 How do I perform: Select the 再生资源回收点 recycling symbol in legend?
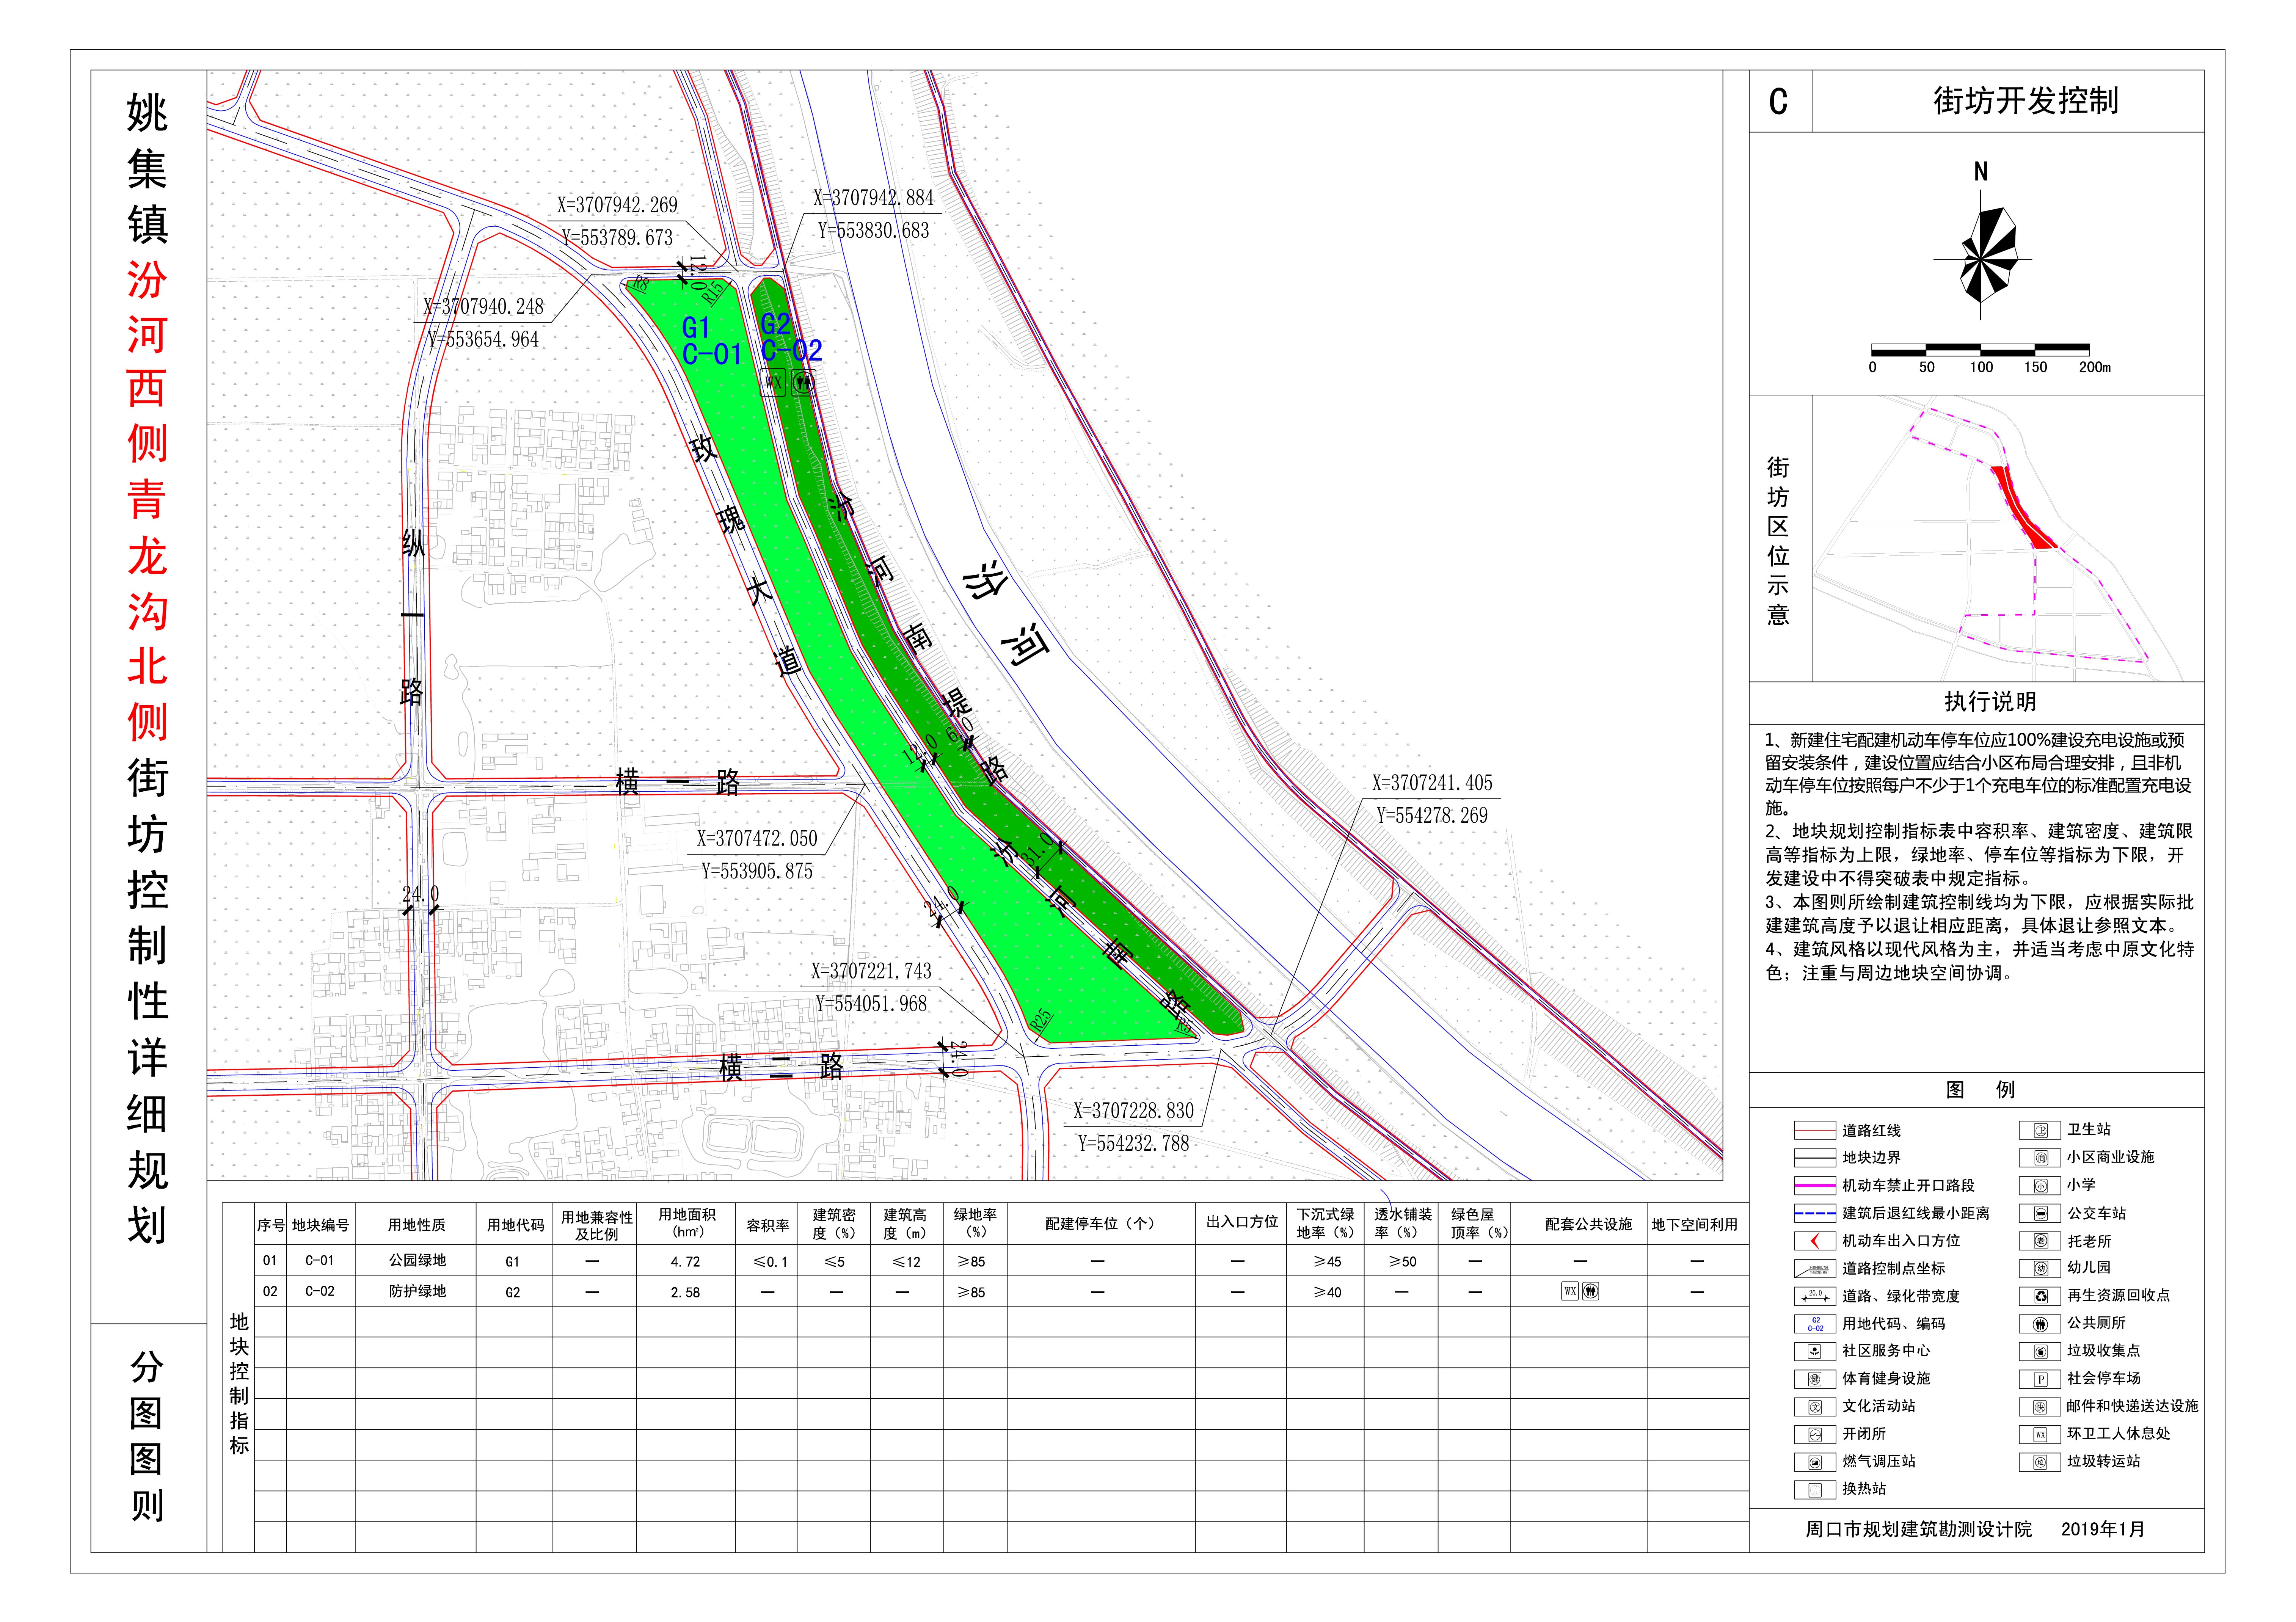[x=2040, y=1296]
